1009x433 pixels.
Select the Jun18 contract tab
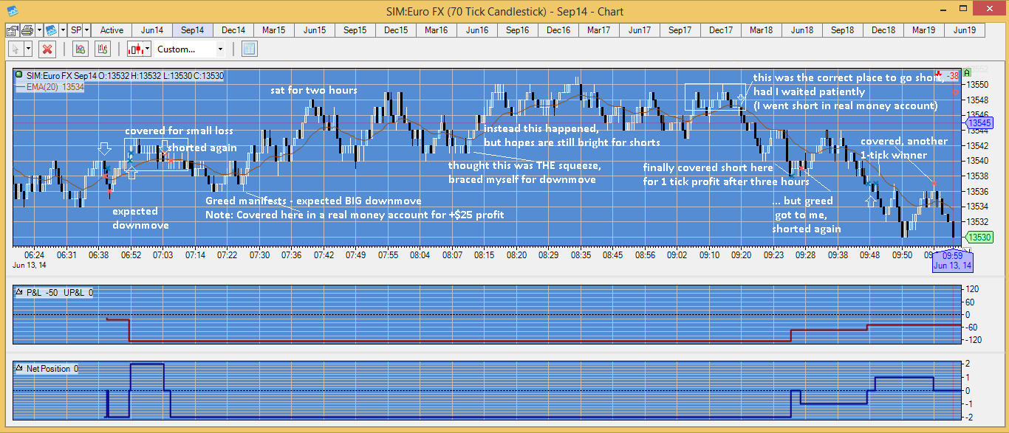[802, 30]
